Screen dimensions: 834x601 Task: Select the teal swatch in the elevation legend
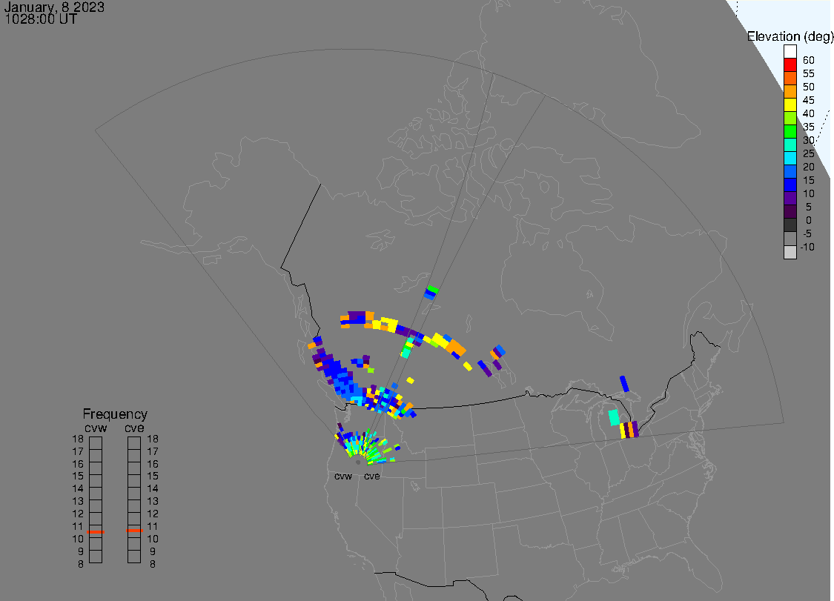click(x=790, y=145)
